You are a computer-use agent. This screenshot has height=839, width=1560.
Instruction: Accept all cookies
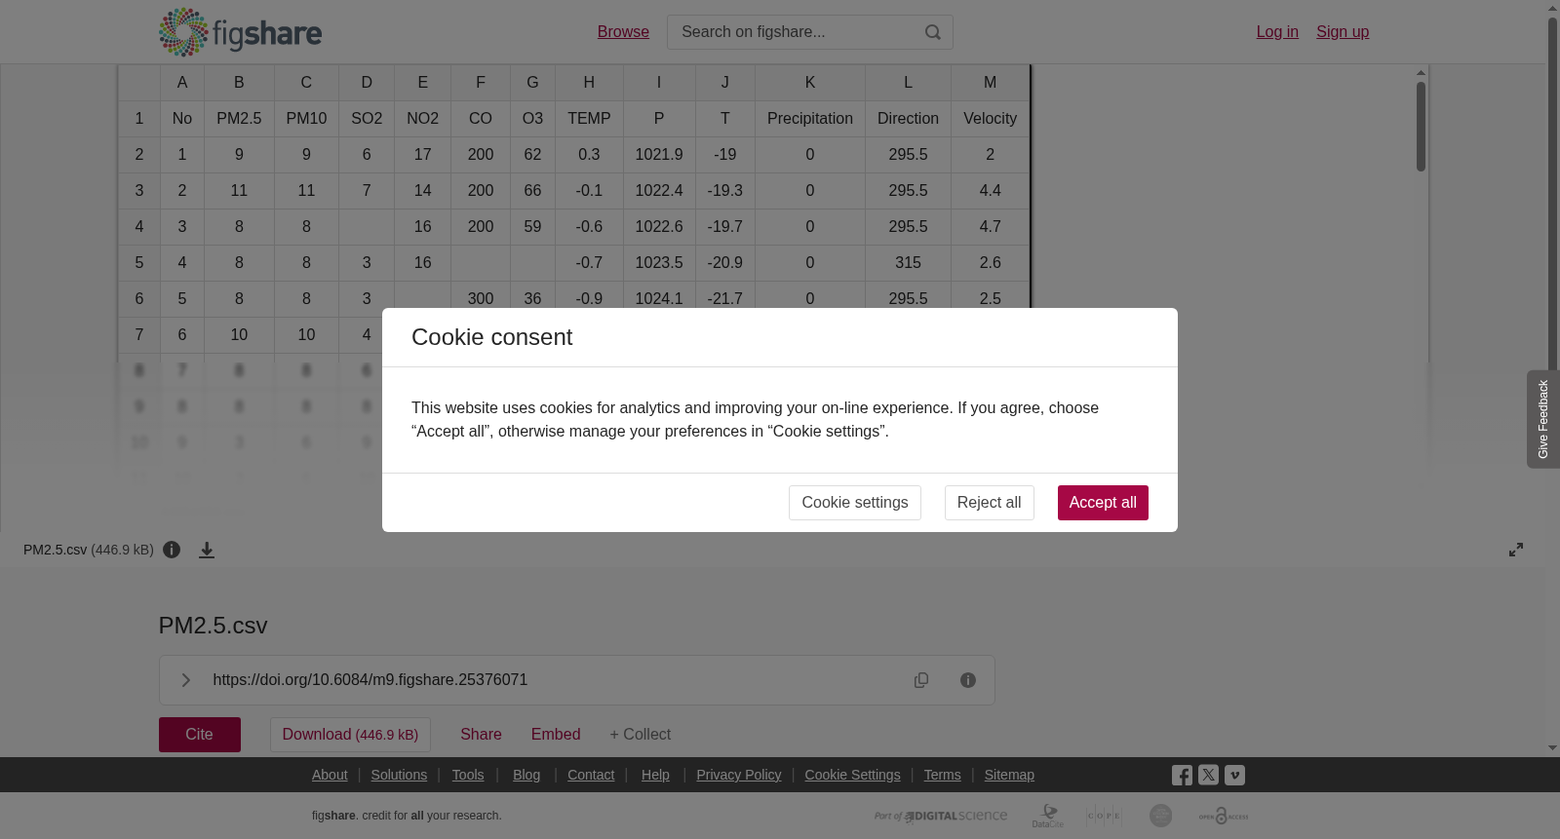(1103, 503)
